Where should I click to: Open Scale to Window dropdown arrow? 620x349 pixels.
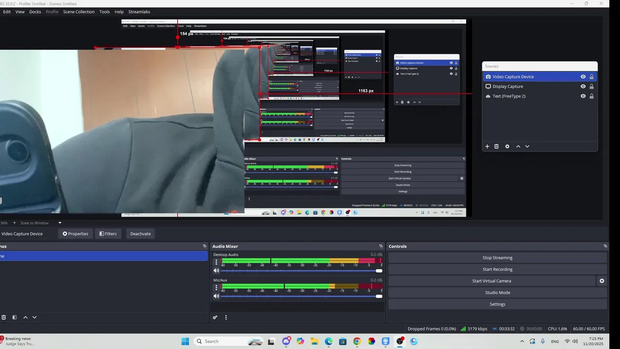pos(60,223)
